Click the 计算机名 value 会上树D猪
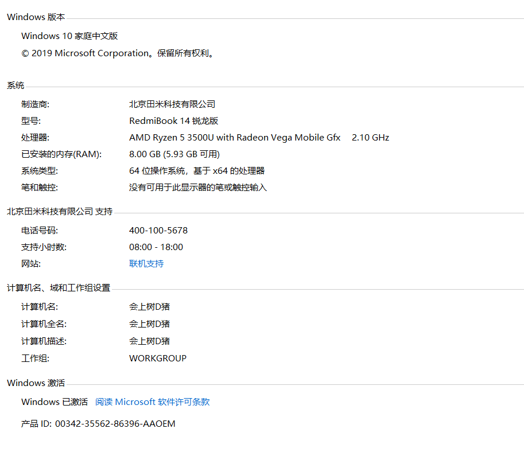 [149, 307]
